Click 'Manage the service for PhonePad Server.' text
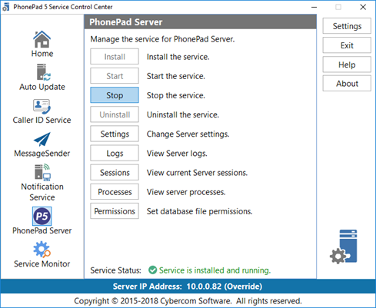This screenshot has height=308, width=376. click(162, 39)
